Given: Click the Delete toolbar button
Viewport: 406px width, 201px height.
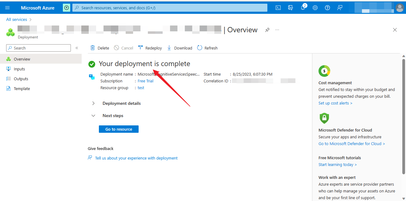Looking at the screenshot, I should [99, 48].
